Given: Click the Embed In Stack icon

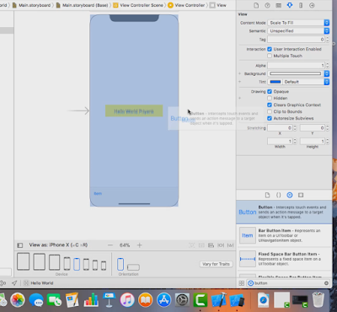Looking at the screenshot, I should [201, 245].
